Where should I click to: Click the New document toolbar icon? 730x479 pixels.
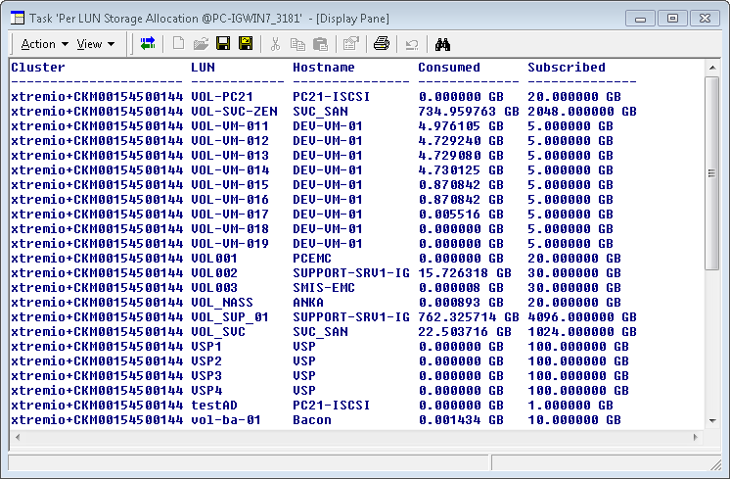tap(178, 44)
